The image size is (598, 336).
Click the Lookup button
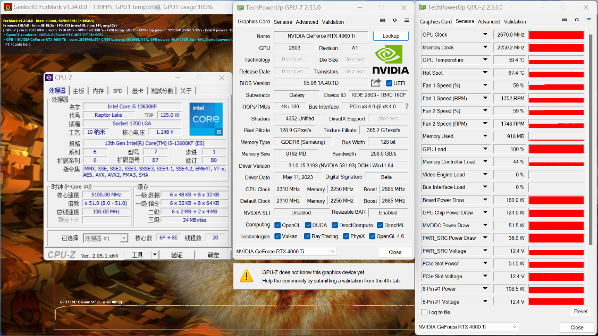click(391, 36)
